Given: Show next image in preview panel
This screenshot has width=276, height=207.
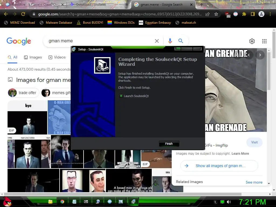Looking at the screenshot, I should [x=260, y=55].
